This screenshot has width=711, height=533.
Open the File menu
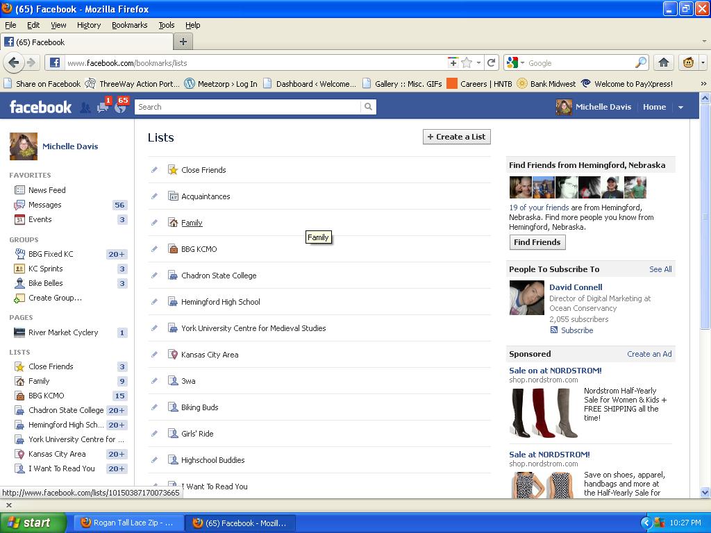pyautogui.click(x=10, y=25)
